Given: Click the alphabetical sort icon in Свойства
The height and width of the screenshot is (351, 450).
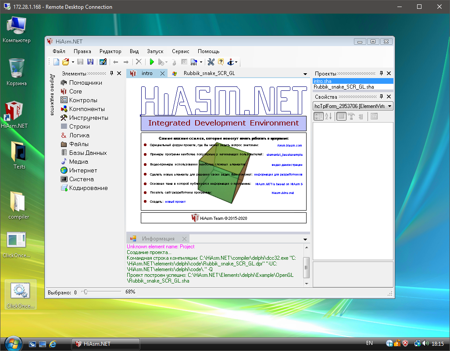Looking at the screenshot, I should [x=328, y=116].
